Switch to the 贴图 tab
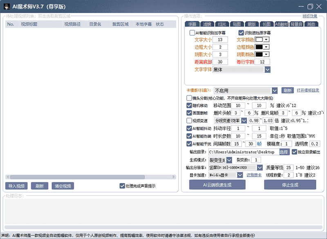 coord(237,24)
